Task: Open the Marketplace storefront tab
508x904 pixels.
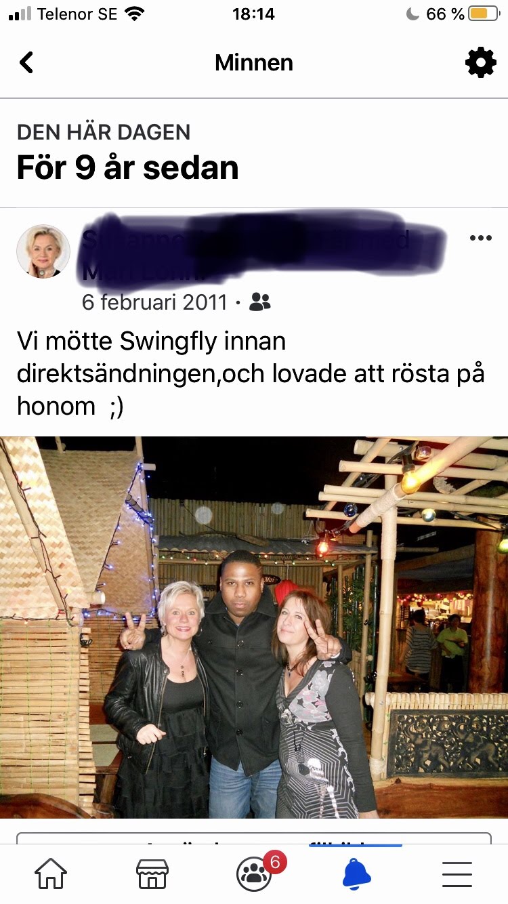Action: point(152,874)
